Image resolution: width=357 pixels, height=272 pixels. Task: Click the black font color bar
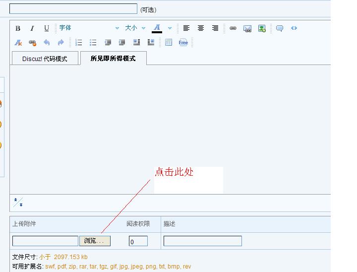coord(157,32)
